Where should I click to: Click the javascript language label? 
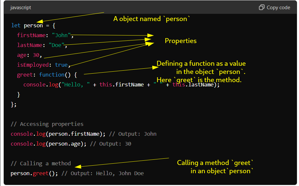pos(21,7)
